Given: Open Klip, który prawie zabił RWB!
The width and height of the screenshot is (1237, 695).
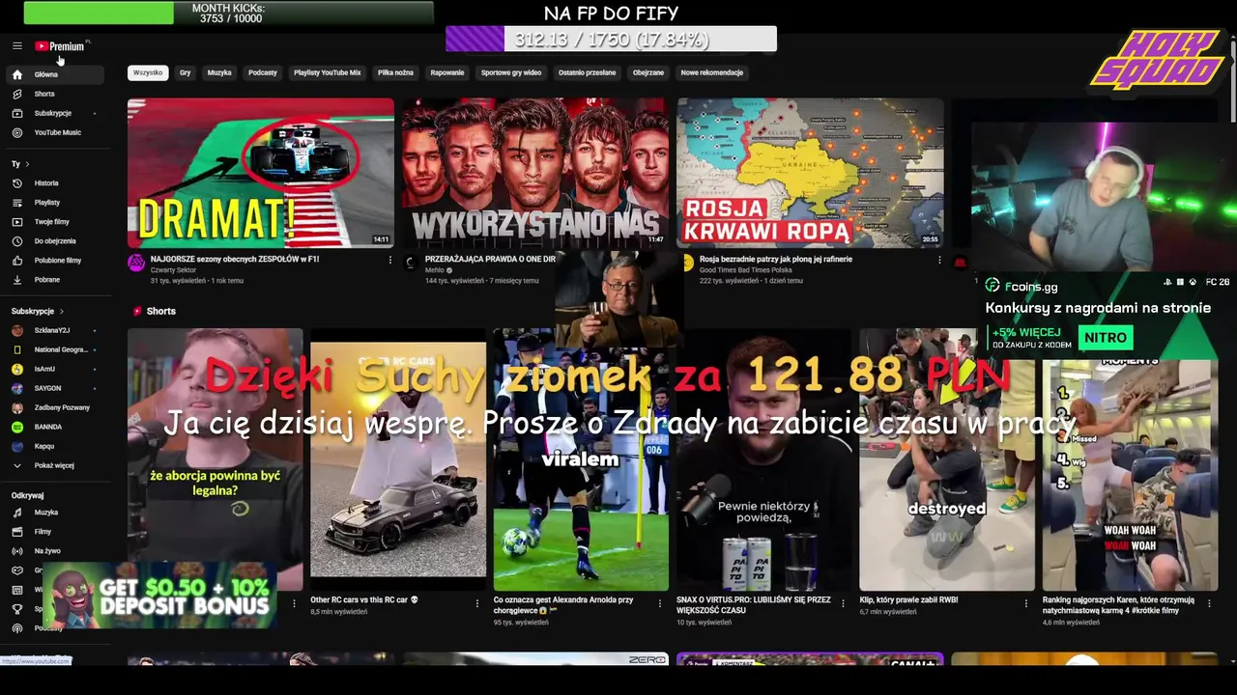Looking at the screenshot, I should (x=908, y=599).
